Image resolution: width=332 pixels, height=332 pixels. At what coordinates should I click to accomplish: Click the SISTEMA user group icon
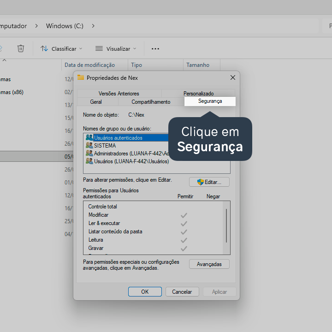89,145
